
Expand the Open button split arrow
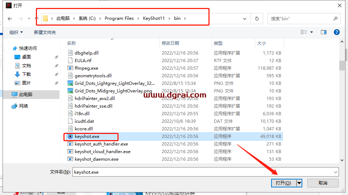tap(299, 183)
